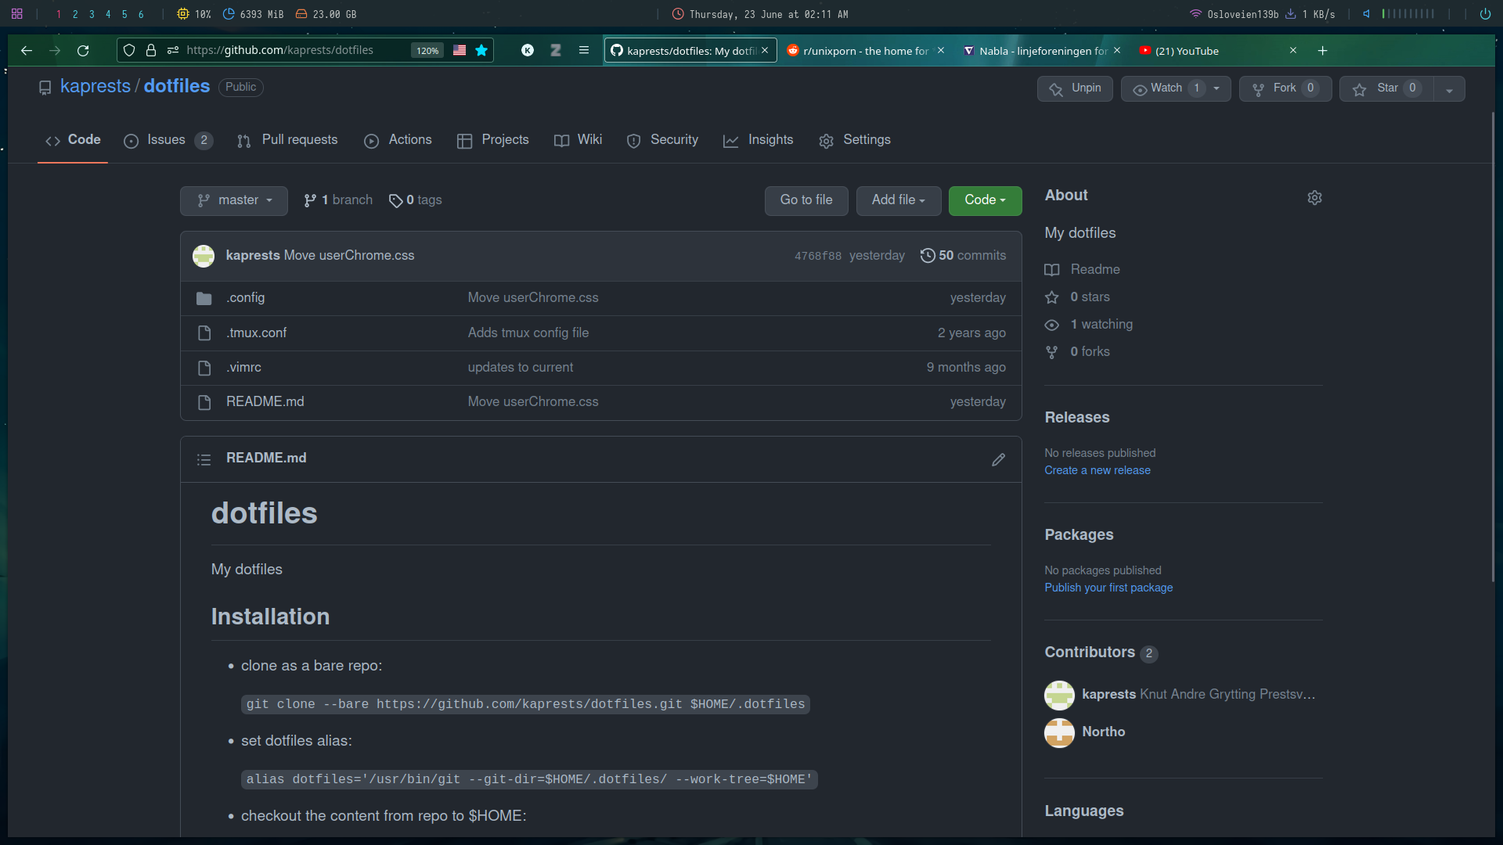Expand the Star lists dropdown arrow
This screenshot has width=1503, height=845.
pos(1450,89)
